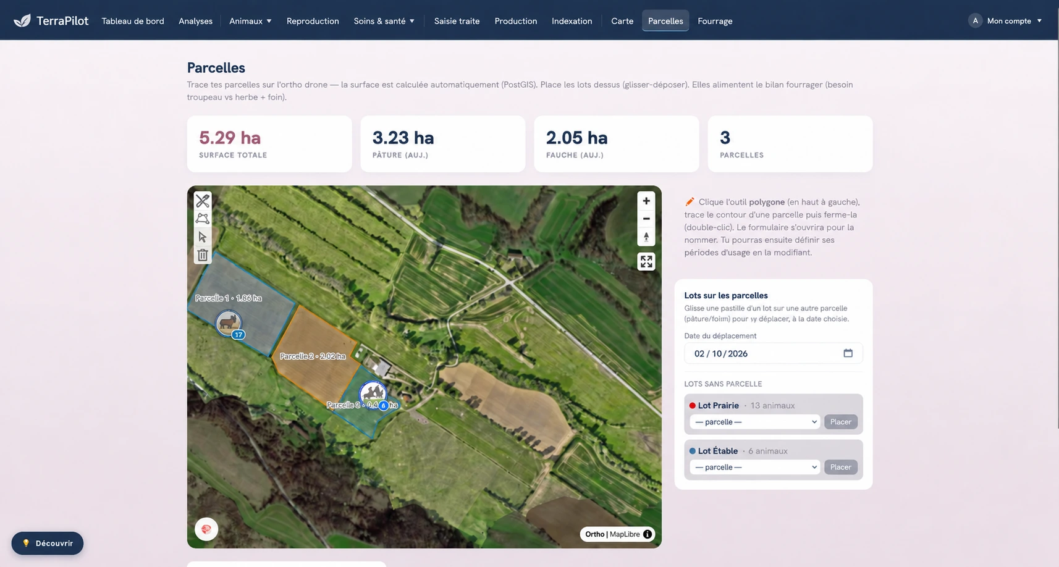
Task: Toggle the drawing tools icon on the map
Action: point(203,201)
